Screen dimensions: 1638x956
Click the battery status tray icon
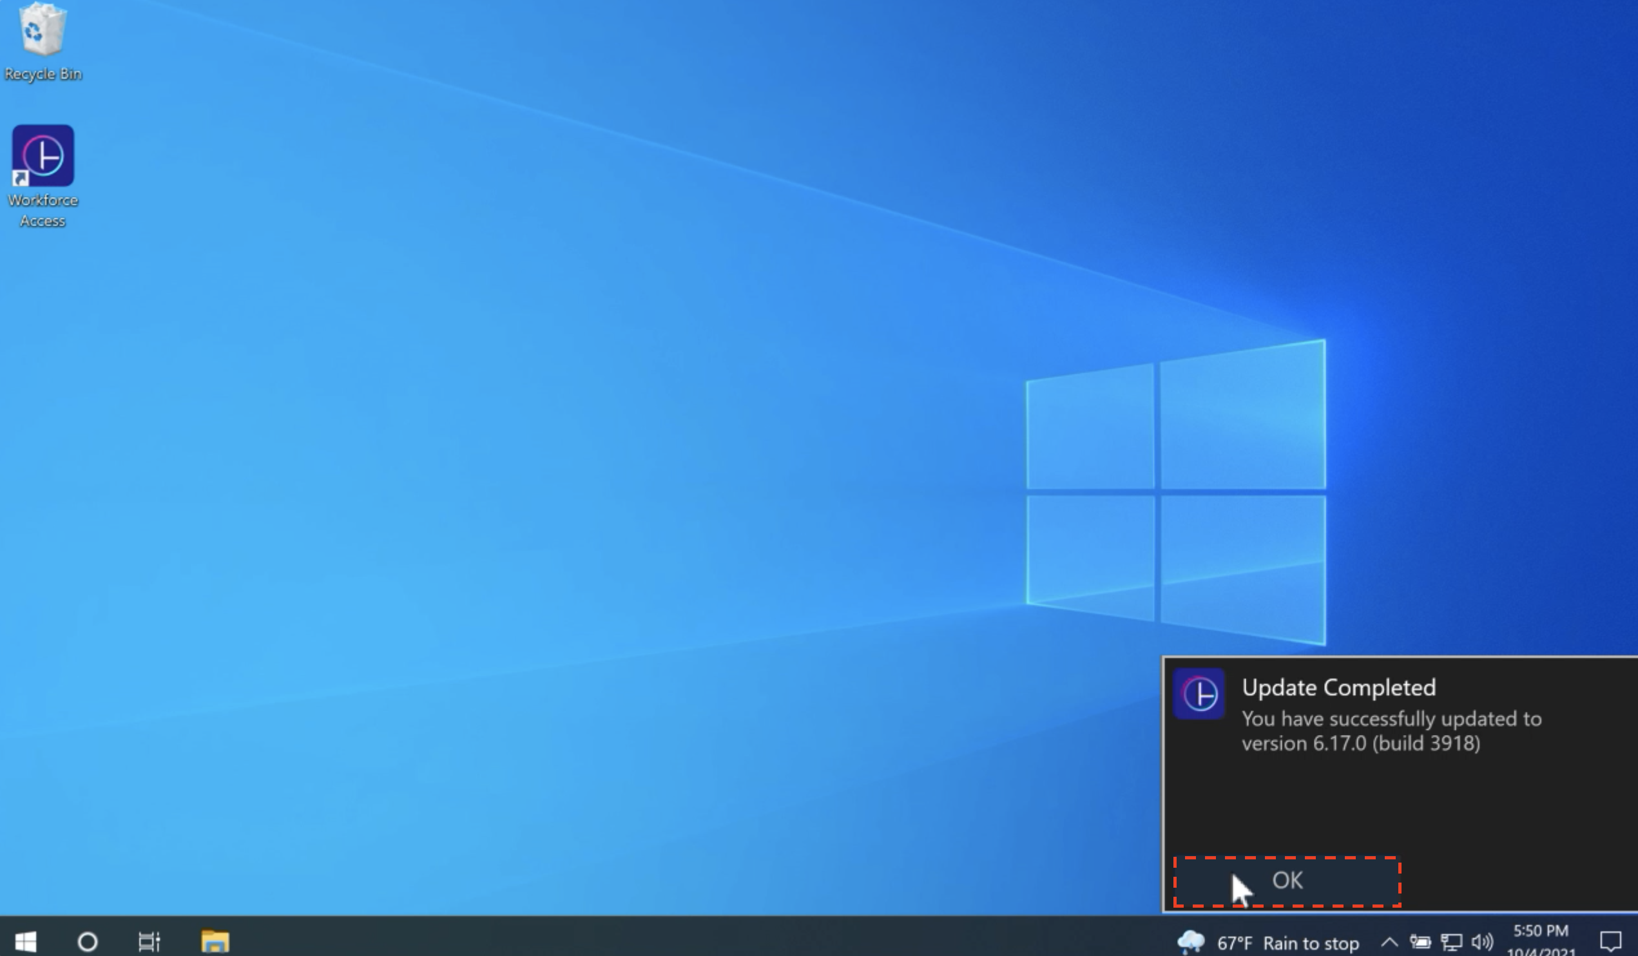[1420, 941]
